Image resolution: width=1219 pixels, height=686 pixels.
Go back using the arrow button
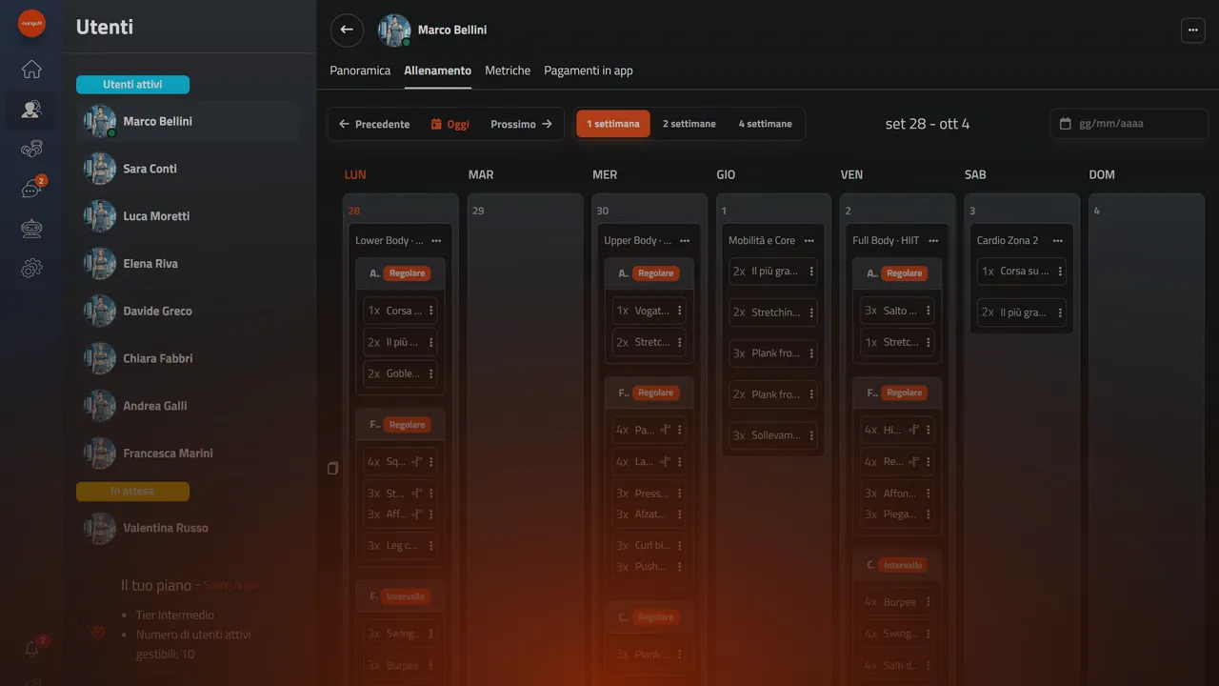point(347,30)
